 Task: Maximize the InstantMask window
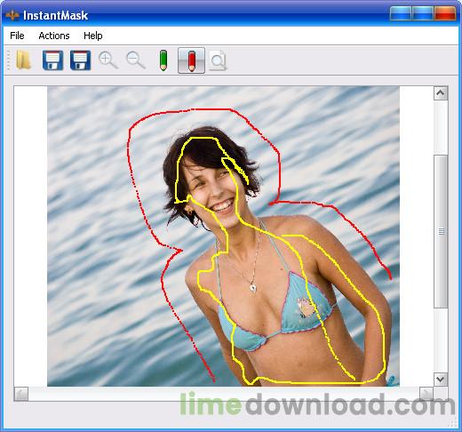(423, 13)
